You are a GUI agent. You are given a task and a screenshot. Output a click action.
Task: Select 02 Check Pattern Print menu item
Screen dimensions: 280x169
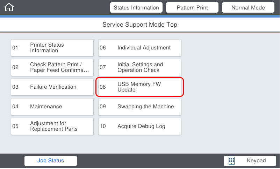point(52,67)
